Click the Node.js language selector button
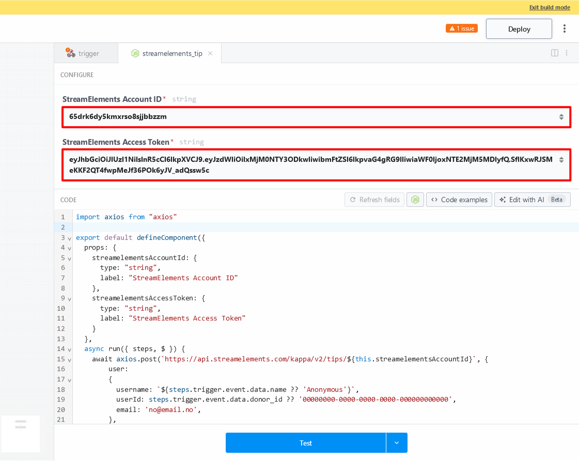The width and height of the screenshot is (579, 461). (x=415, y=200)
